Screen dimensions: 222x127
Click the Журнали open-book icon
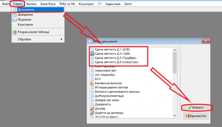coord(15,20)
